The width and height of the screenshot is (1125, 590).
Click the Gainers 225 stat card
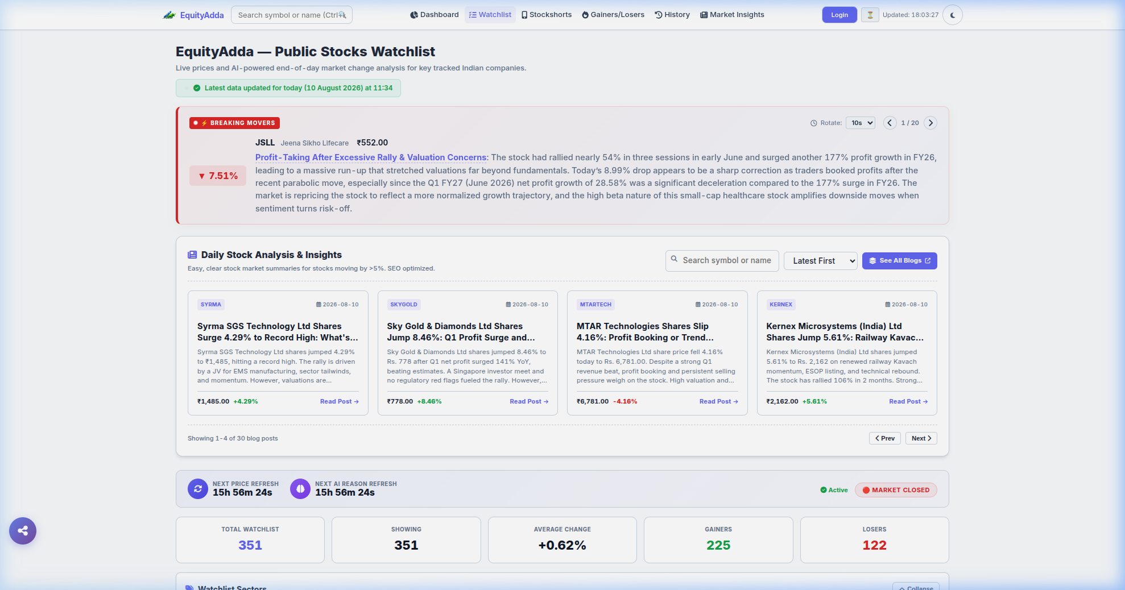718,540
